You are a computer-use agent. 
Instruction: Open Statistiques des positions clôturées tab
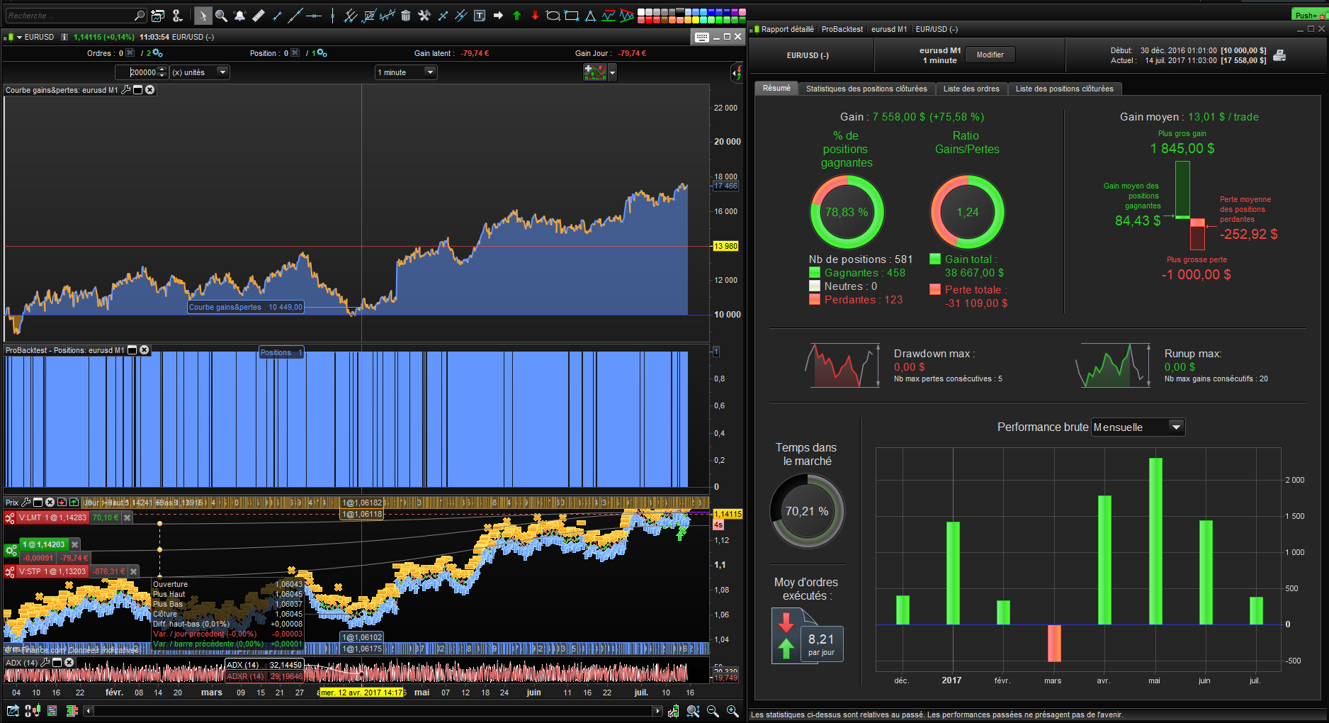(866, 89)
